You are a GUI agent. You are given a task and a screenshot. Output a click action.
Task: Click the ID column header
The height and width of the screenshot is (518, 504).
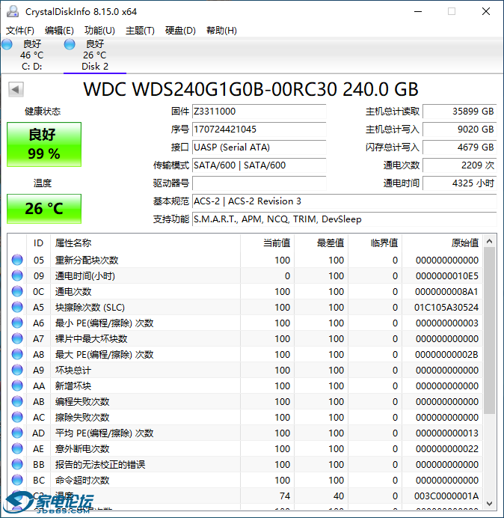pyautogui.click(x=39, y=243)
